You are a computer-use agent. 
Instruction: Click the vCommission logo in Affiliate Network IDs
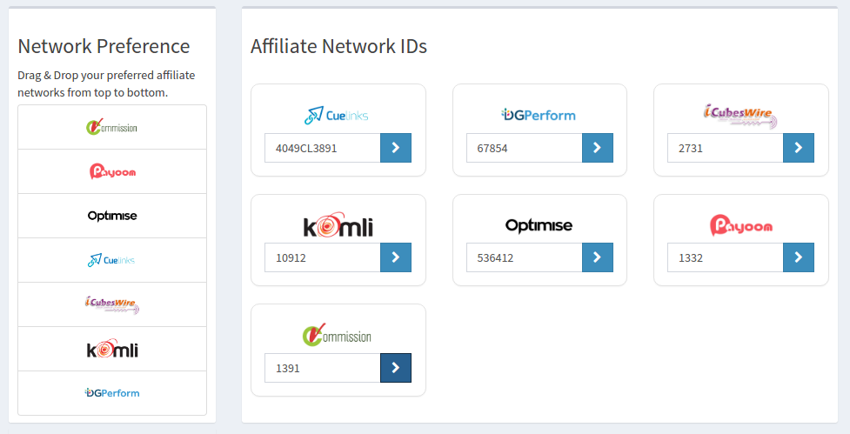(338, 334)
